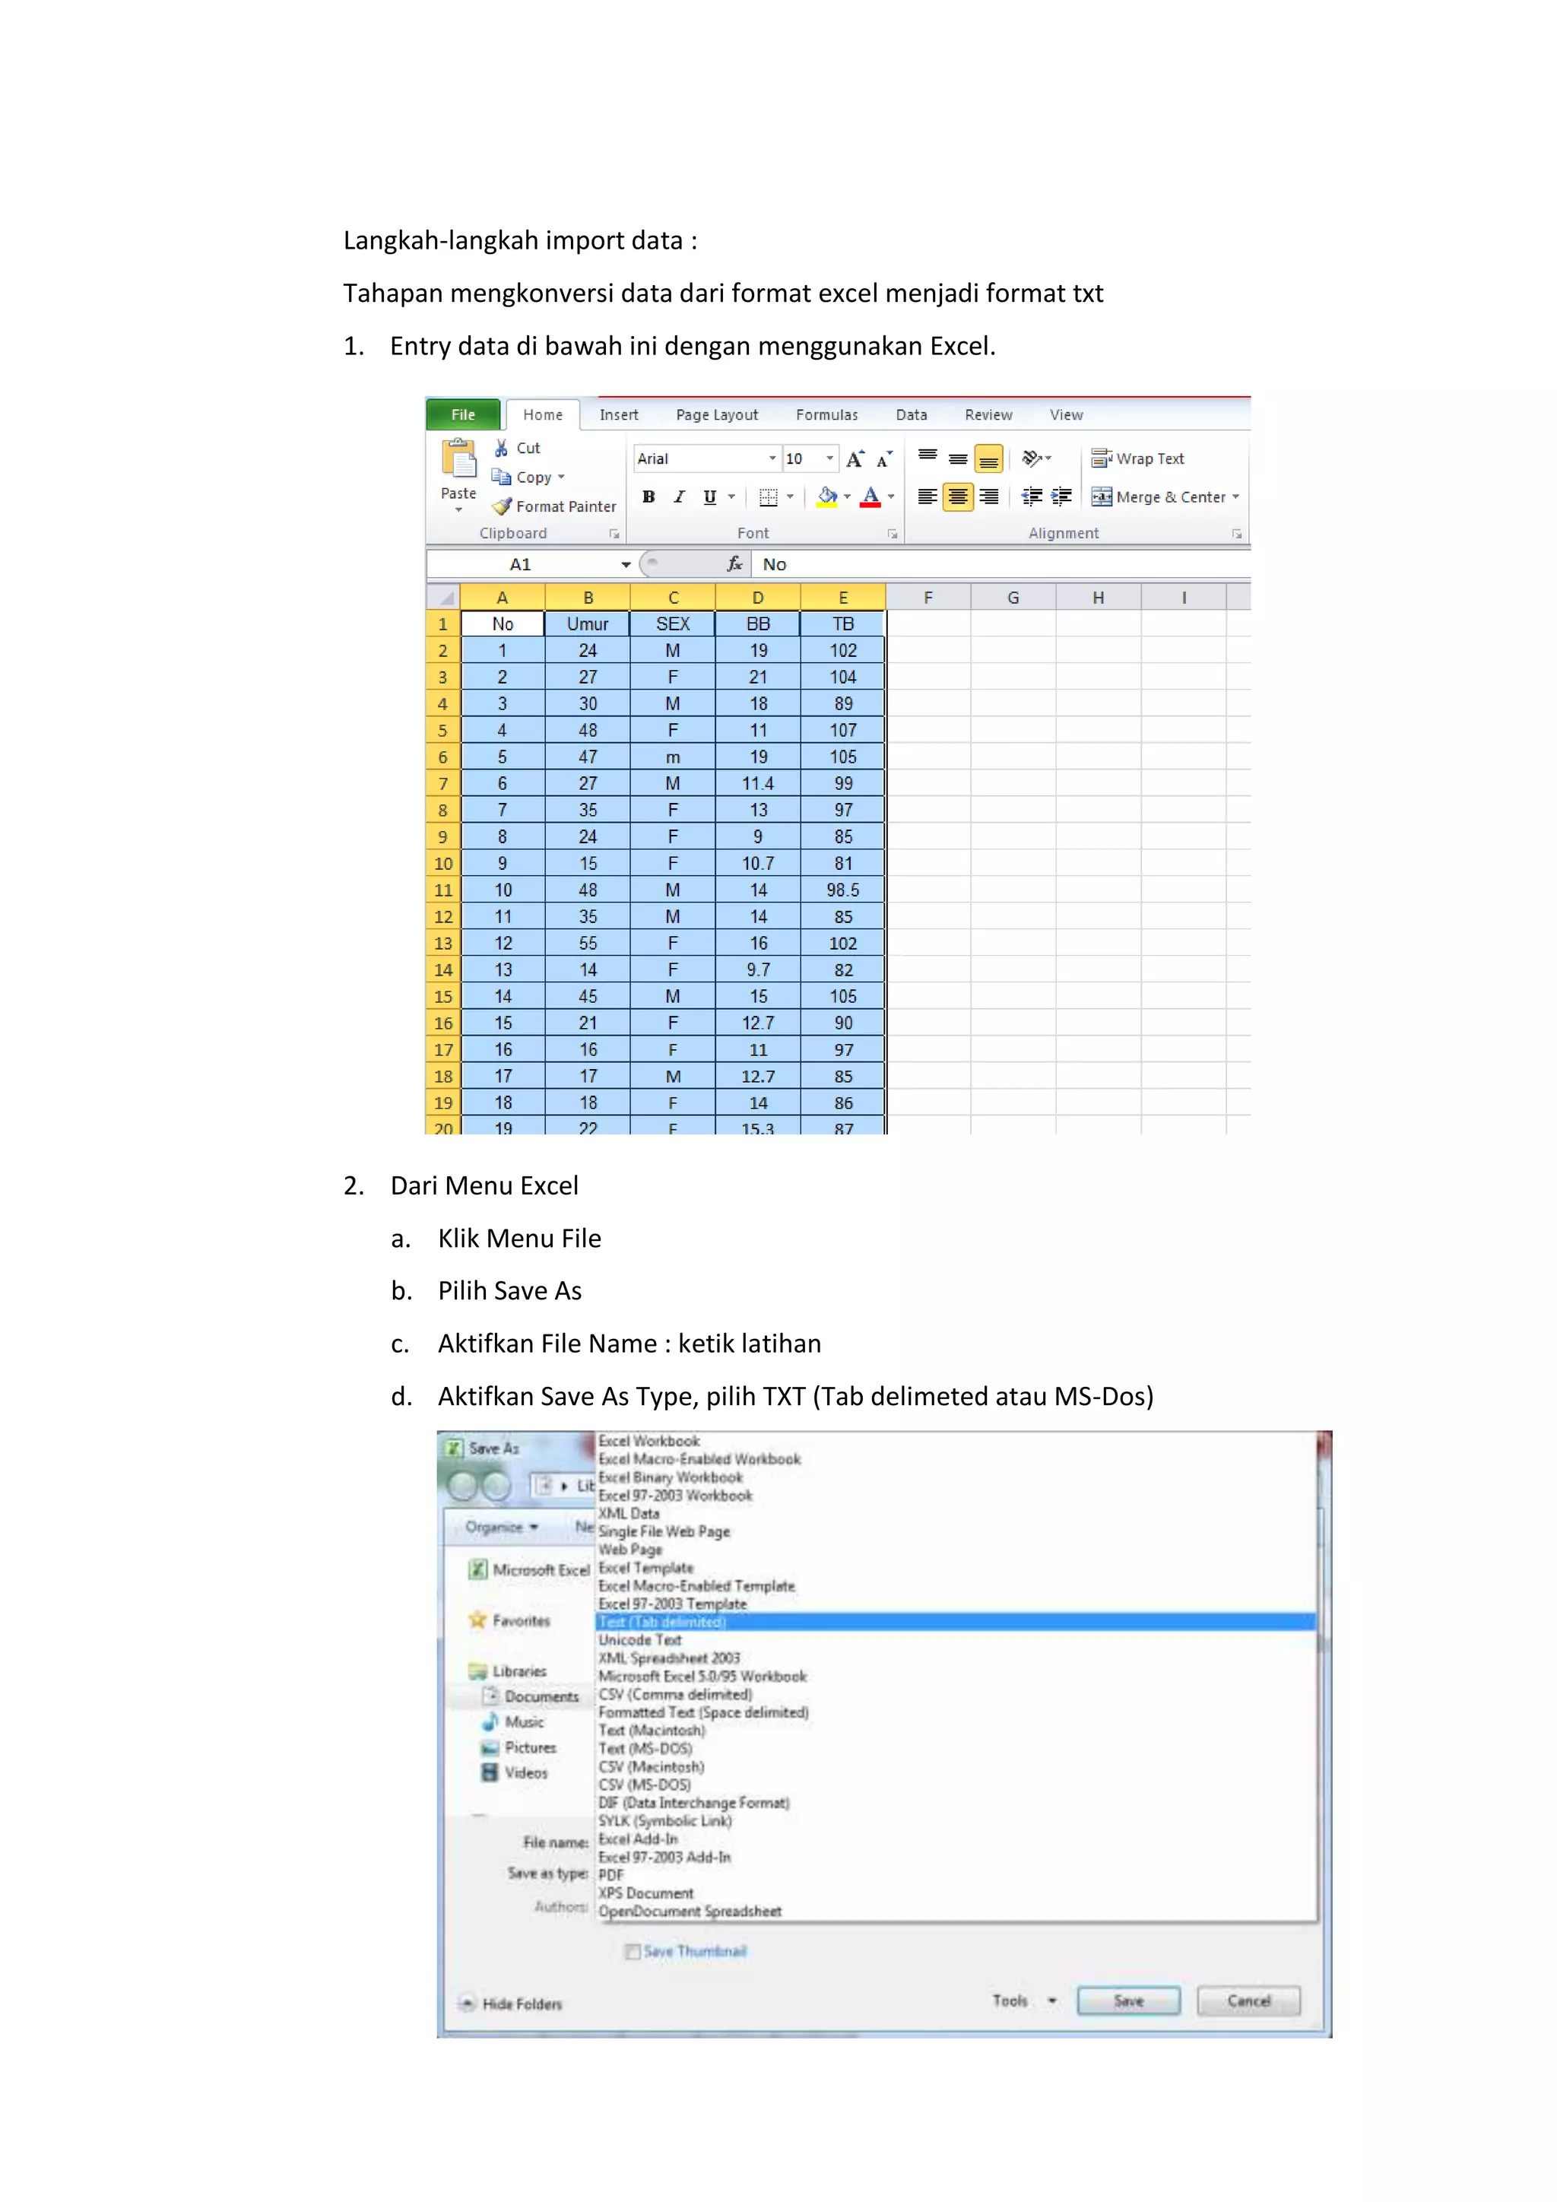The width and height of the screenshot is (1557, 2202).
Task: Click the Paste clipboard icon
Action: coord(459,459)
